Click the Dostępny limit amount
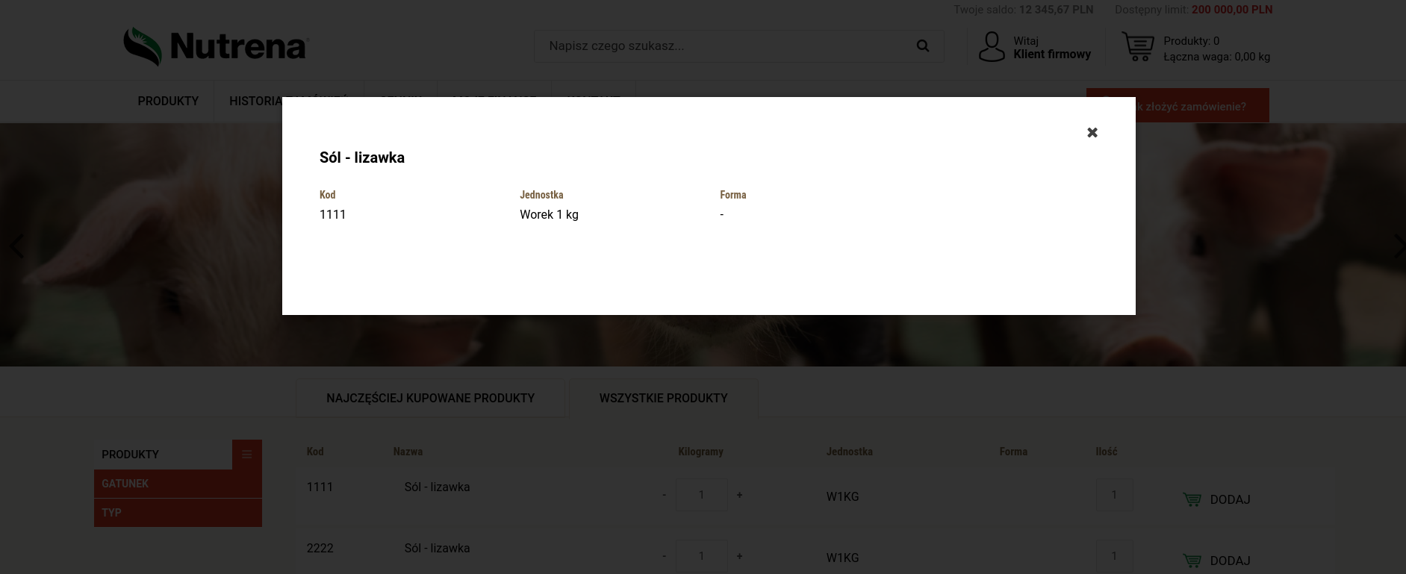The image size is (1406, 574). [x=1232, y=10]
